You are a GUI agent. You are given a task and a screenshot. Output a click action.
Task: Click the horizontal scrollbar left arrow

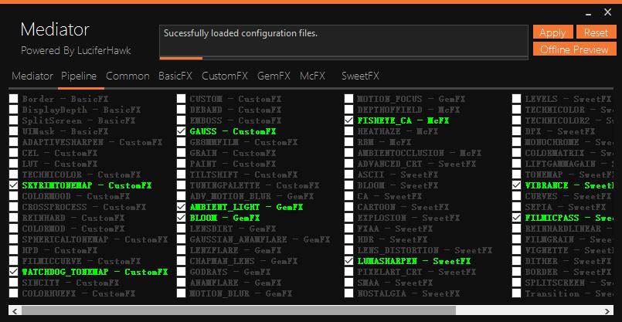point(14,310)
